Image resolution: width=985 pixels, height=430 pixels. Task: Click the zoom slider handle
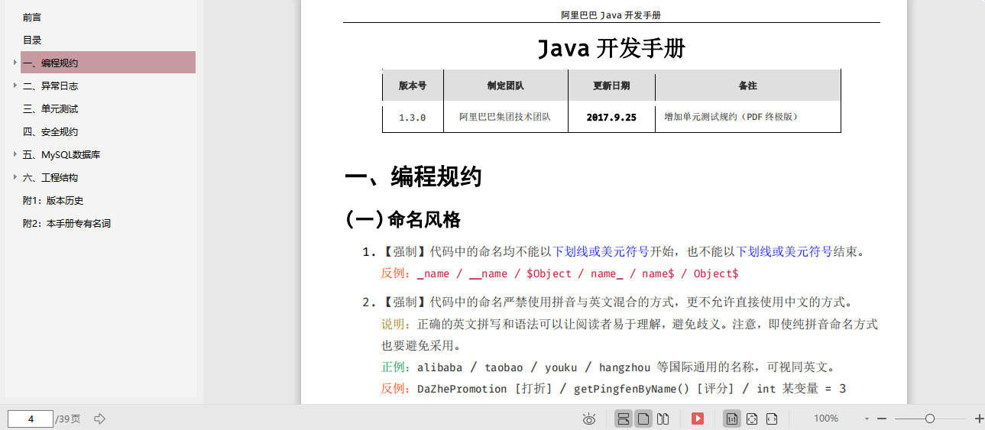(930, 419)
